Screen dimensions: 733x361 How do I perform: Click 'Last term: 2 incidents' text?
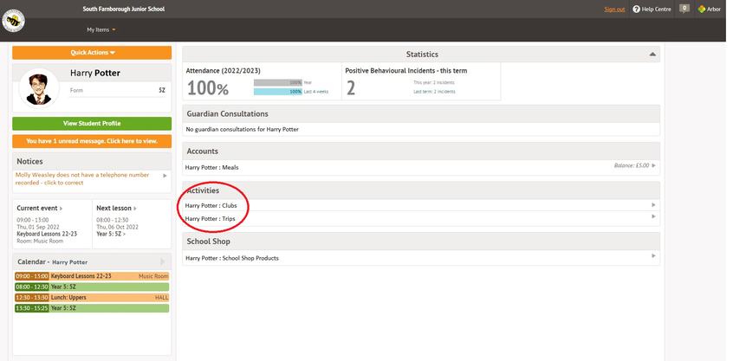pos(434,92)
